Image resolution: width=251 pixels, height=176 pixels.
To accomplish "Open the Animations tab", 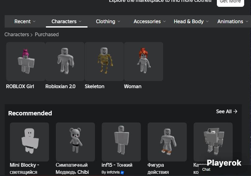I will (233, 21).
